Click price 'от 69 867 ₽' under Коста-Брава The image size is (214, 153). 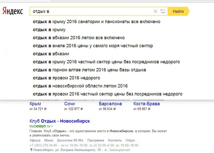click(142, 109)
